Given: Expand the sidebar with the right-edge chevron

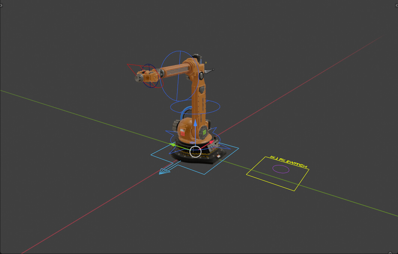Looking at the screenshot, I should [x=397, y=5].
